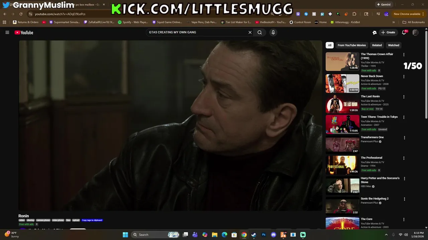Click the Ronin video player

pyautogui.click(x=170, y=125)
